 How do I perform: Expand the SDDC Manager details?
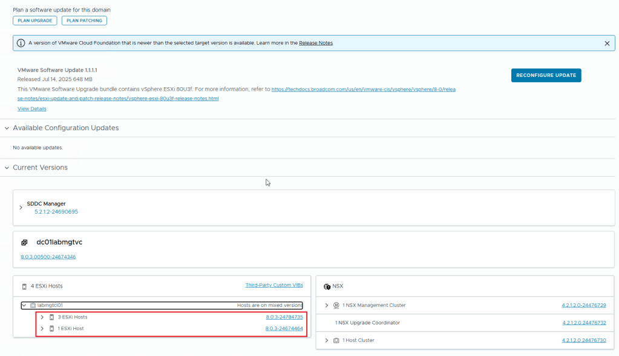tap(21, 208)
